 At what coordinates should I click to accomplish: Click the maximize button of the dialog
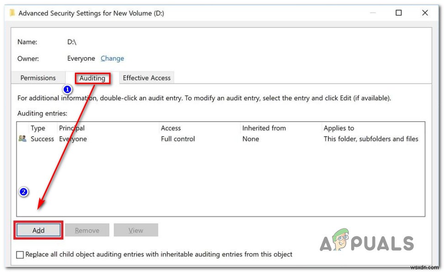[x=399, y=13]
